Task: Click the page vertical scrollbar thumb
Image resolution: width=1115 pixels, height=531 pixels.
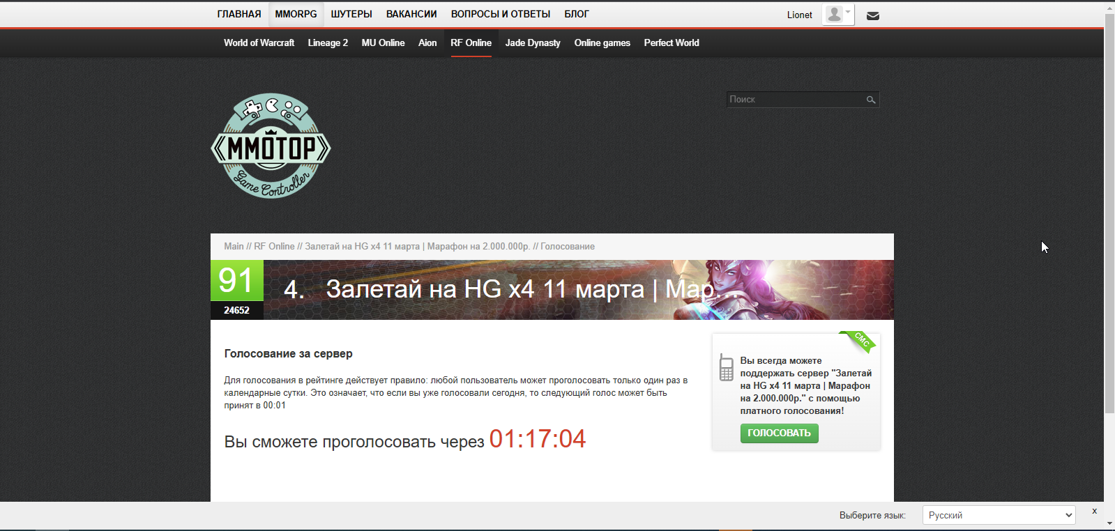Action: click(x=1109, y=213)
